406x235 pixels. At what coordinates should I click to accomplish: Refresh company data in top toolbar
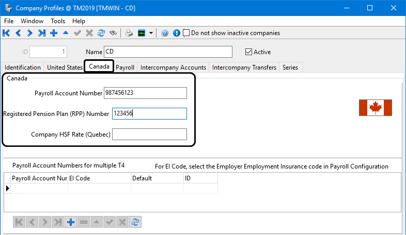101,33
